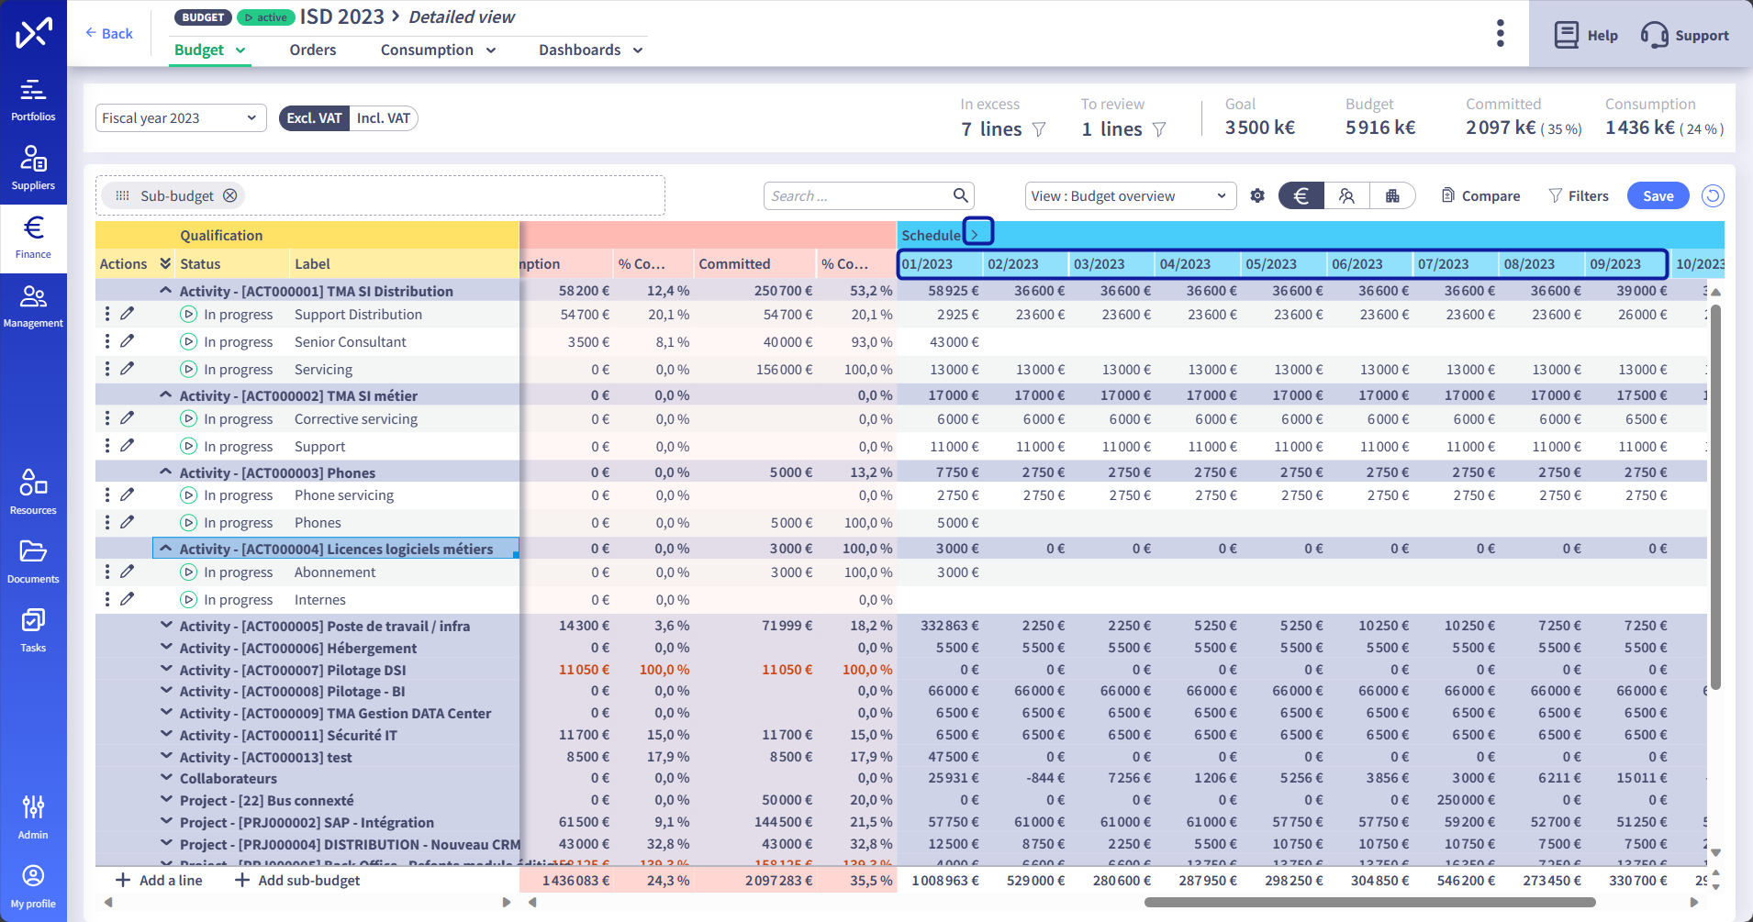Open Help
Screen dimensions: 1753x922
pyautogui.click(x=1585, y=35)
